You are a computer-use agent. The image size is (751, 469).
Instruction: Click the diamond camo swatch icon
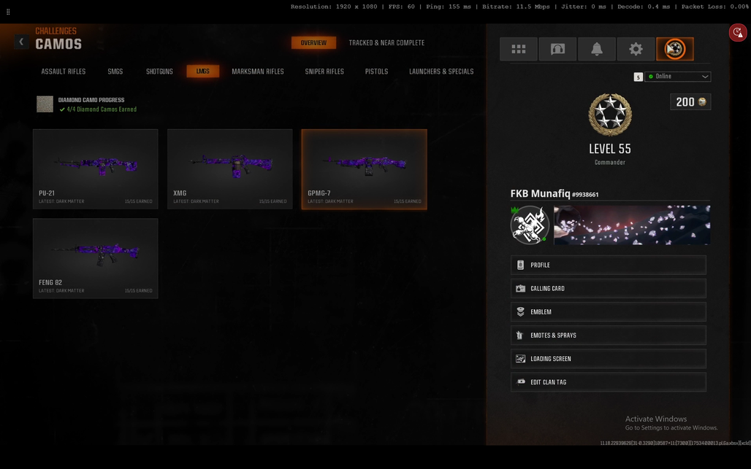click(x=45, y=104)
